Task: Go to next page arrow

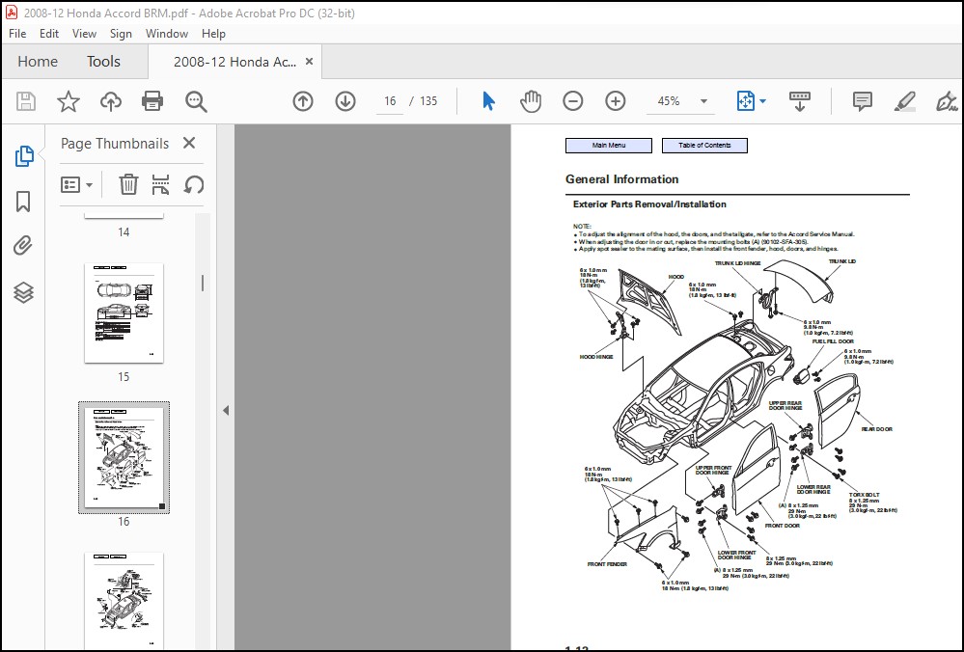Action: tap(345, 100)
